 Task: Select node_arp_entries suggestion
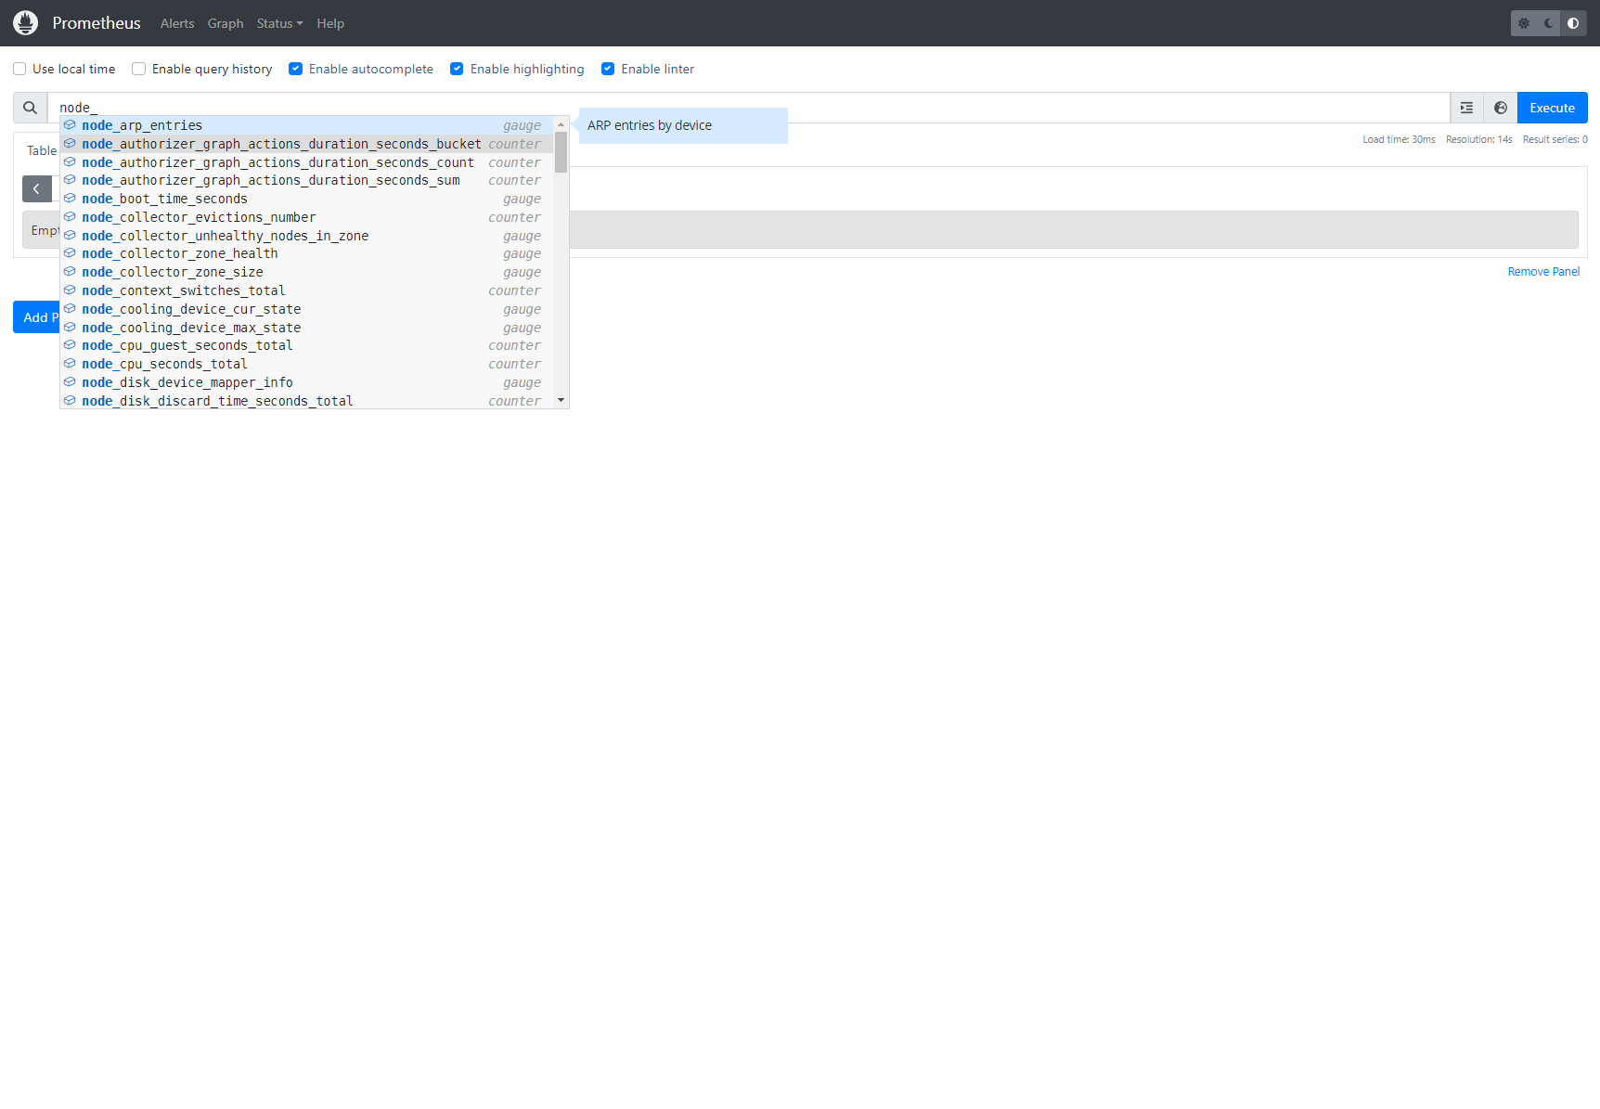click(306, 125)
